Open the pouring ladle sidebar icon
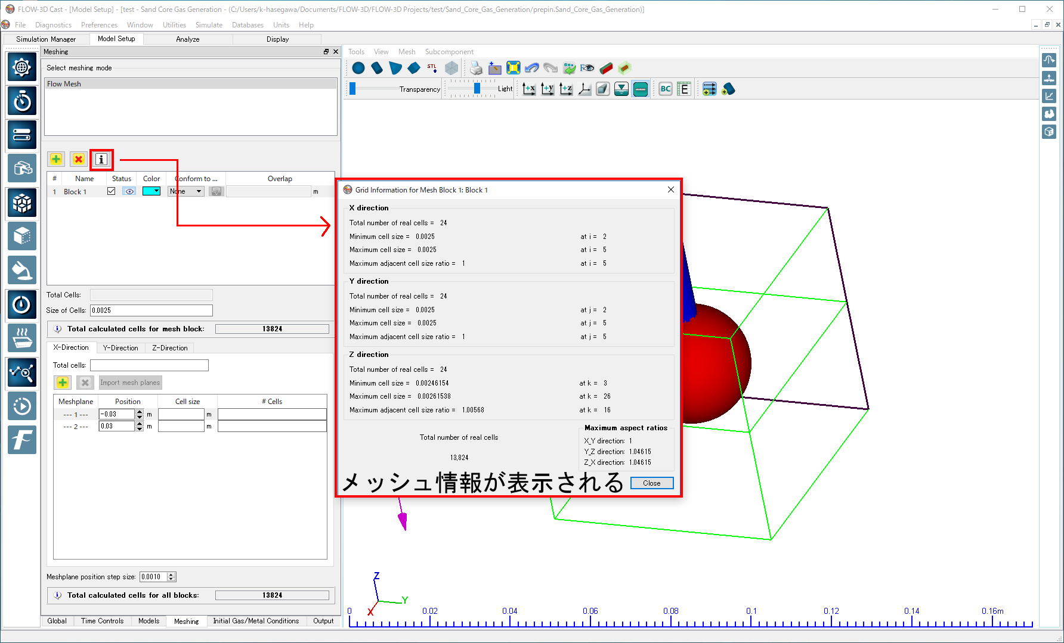Screen dimensions: 1064x643 tap(22, 271)
